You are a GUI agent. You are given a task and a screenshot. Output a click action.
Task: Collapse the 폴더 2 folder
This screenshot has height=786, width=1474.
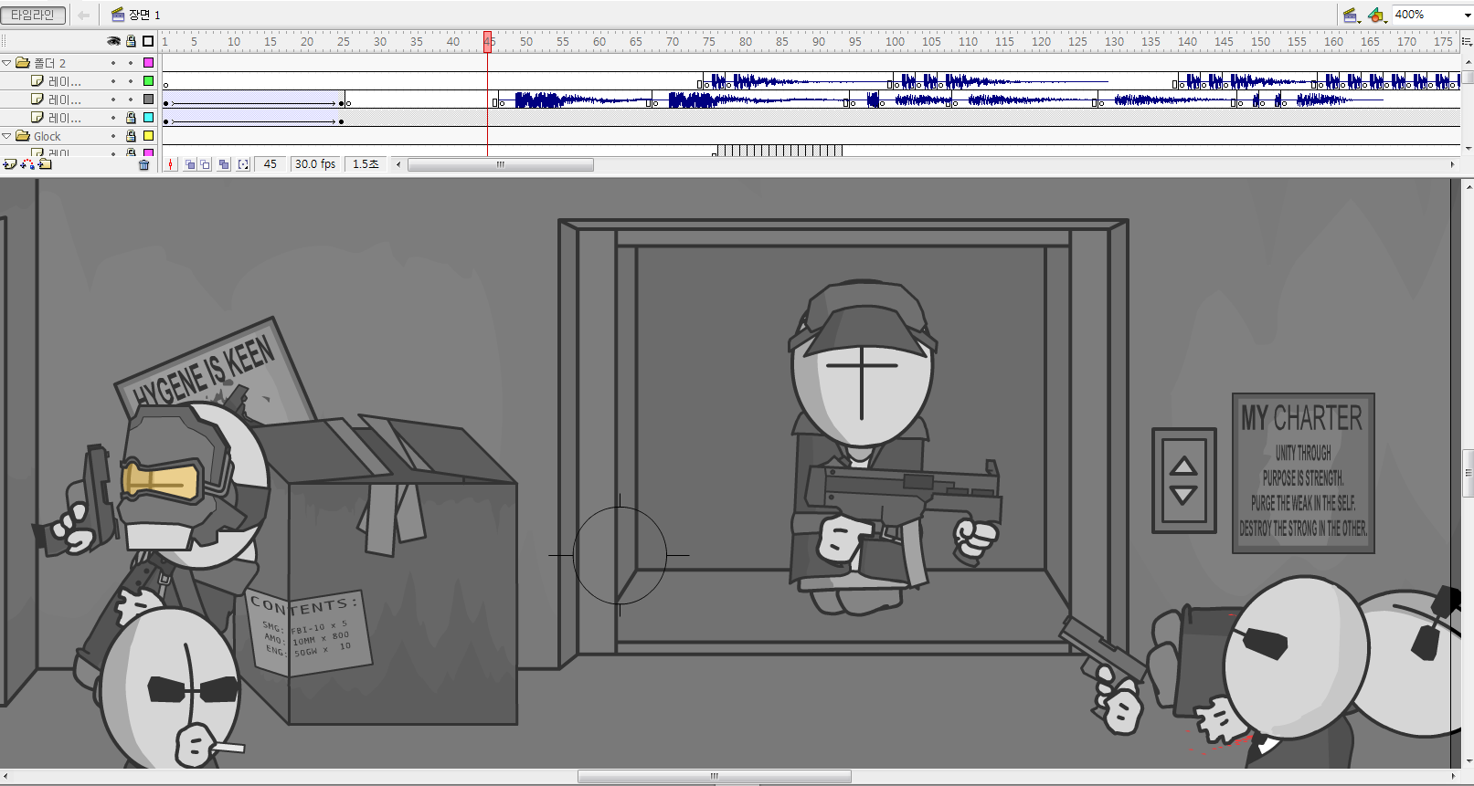point(6,63)
